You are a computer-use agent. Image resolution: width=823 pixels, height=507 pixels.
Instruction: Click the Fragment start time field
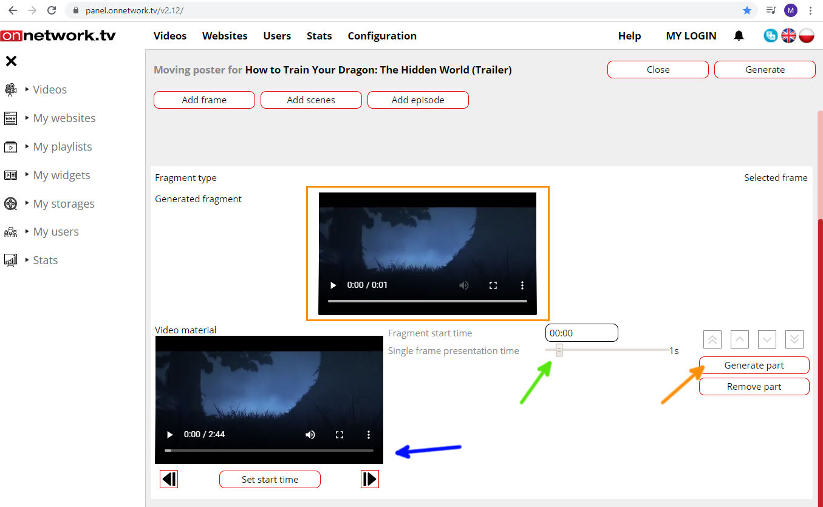point(582,333)
